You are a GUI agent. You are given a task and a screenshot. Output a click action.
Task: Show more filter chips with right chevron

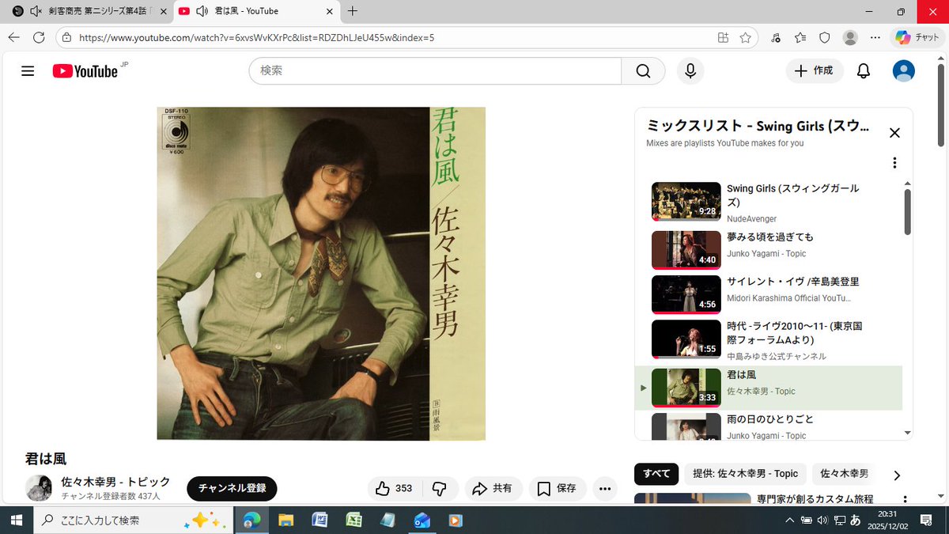pos(897,475)
